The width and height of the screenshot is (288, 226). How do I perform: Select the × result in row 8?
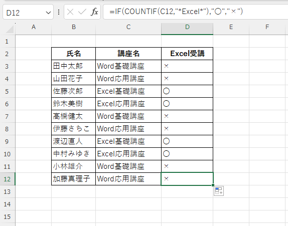tap(187, 129)
